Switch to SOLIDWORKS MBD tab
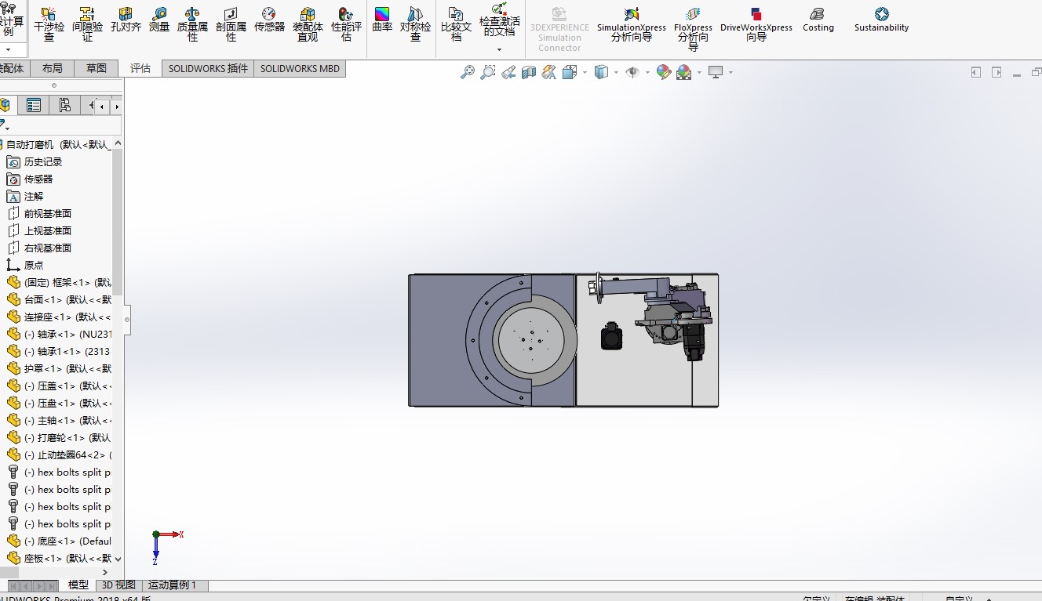1042x601 pixels. (x=300, y=68)
